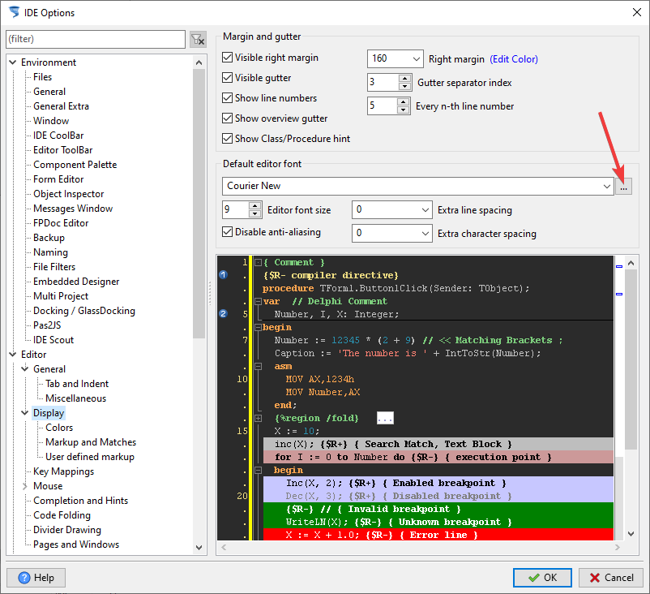
Task: Open the Right margin 160 dropdown
Action: [417, 59]
